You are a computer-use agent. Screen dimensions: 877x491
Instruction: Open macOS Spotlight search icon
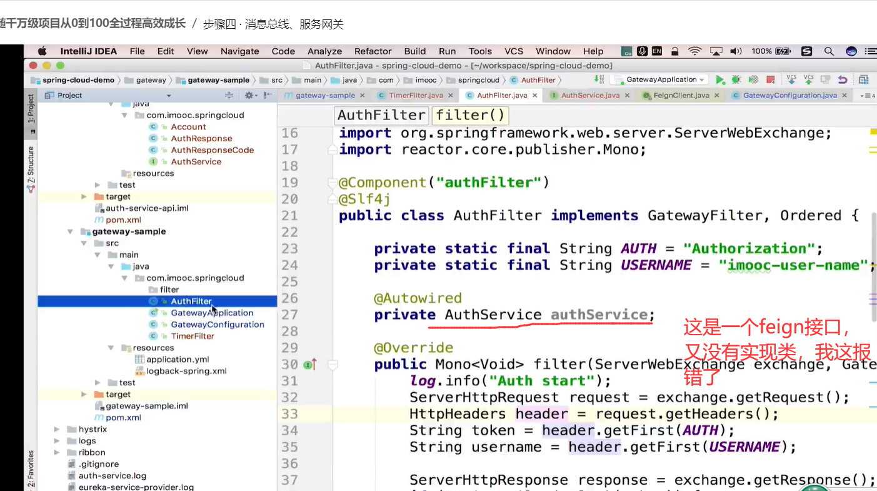829,51
